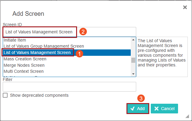Click the checkmark icon on Add button

[133, 109]
